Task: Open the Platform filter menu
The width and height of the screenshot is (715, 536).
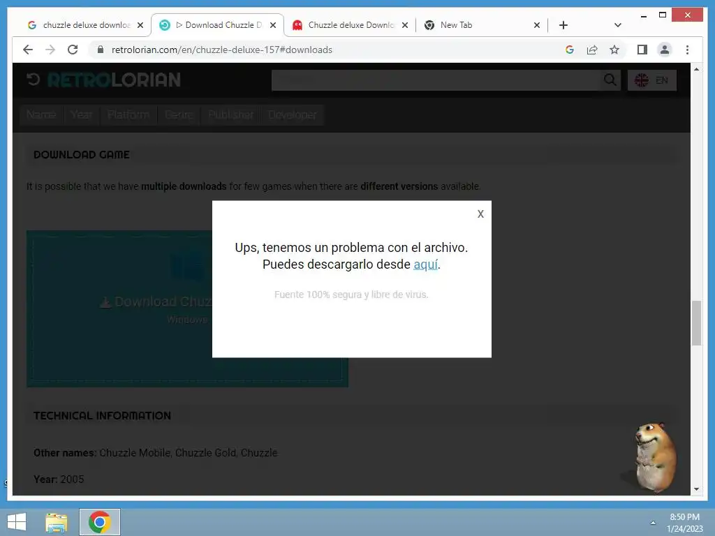Action: 128,115
